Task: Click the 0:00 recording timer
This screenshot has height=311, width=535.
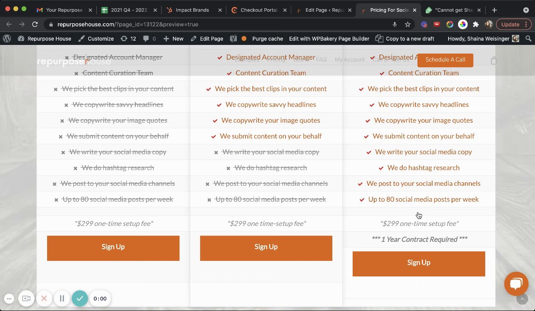Action: [x=100, y=298]
